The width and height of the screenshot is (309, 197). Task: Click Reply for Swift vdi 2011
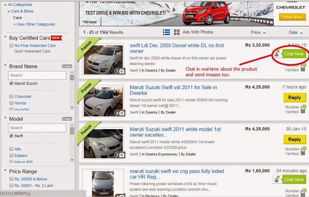tap(295, 98)
